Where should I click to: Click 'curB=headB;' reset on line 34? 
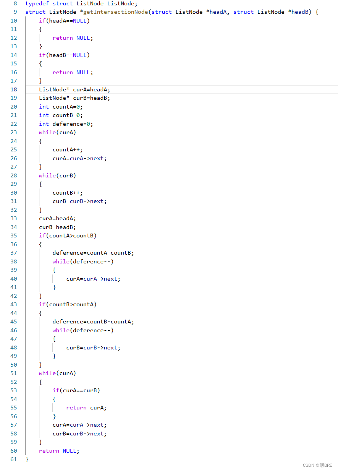[x=57, y=227]
